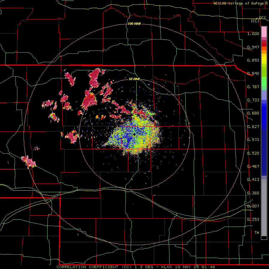Click the pink top segment of color bar
269x269 pixels.
[x=264, y=32]
